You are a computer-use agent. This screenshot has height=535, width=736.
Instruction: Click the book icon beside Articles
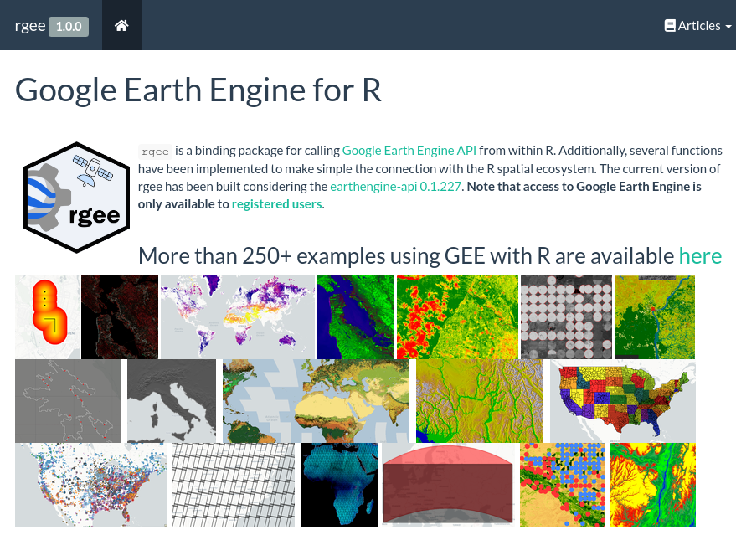(x=670, y=25)
